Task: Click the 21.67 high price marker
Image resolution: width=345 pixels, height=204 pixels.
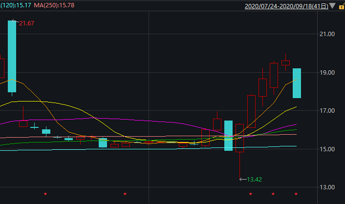Action: tap(26, 23)
